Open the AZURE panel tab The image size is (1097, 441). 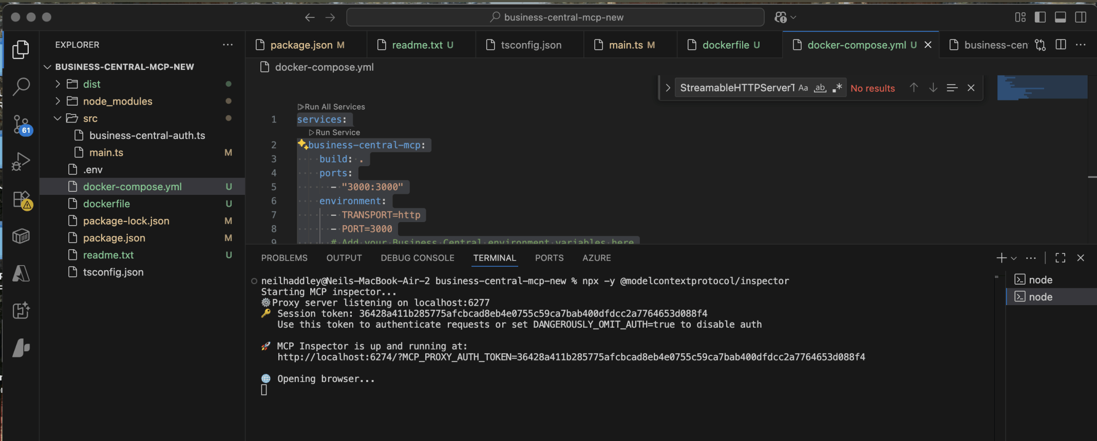[x=596, y=258]
